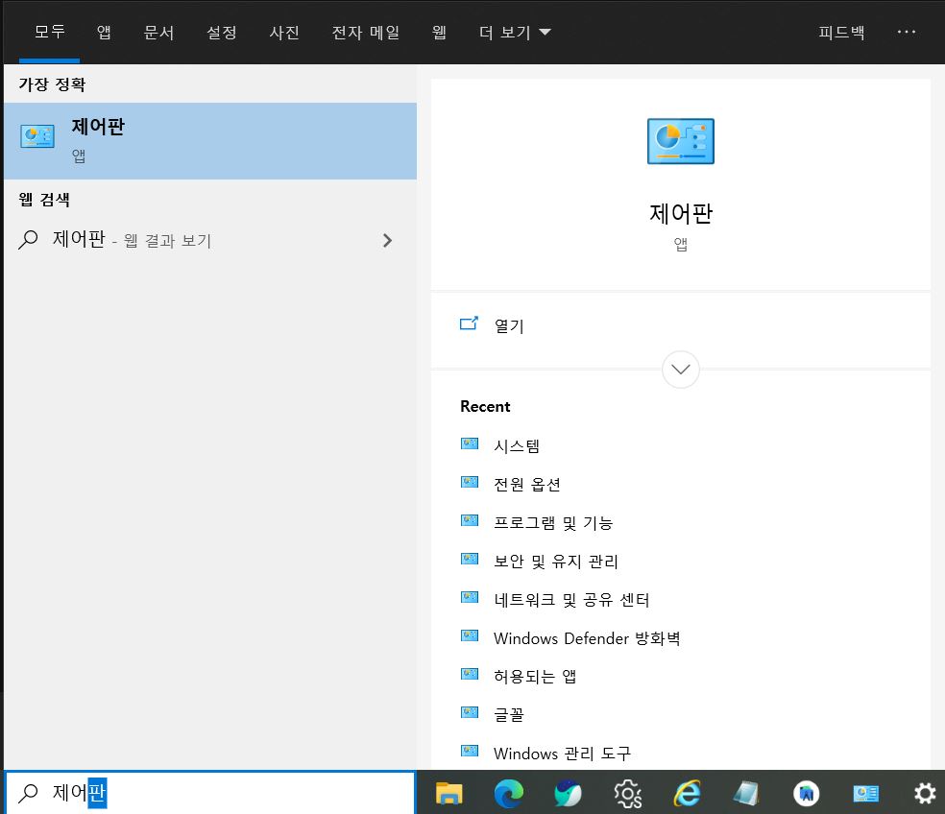Click the icon next to 네트워크 및 공유 센터
This screenshot has width=945, height=814.
point(470,597)
